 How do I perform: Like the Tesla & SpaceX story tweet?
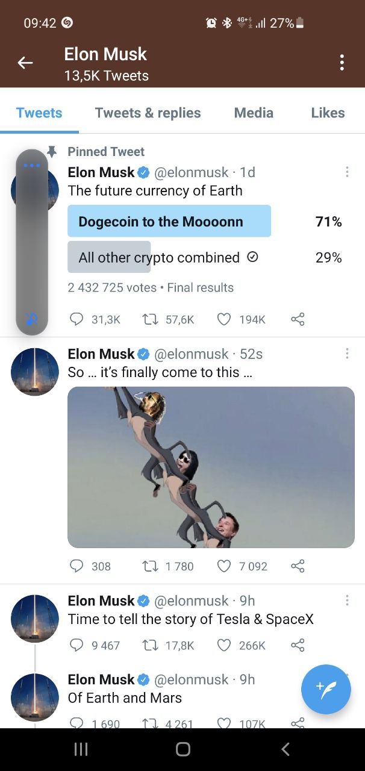point(224,645)
